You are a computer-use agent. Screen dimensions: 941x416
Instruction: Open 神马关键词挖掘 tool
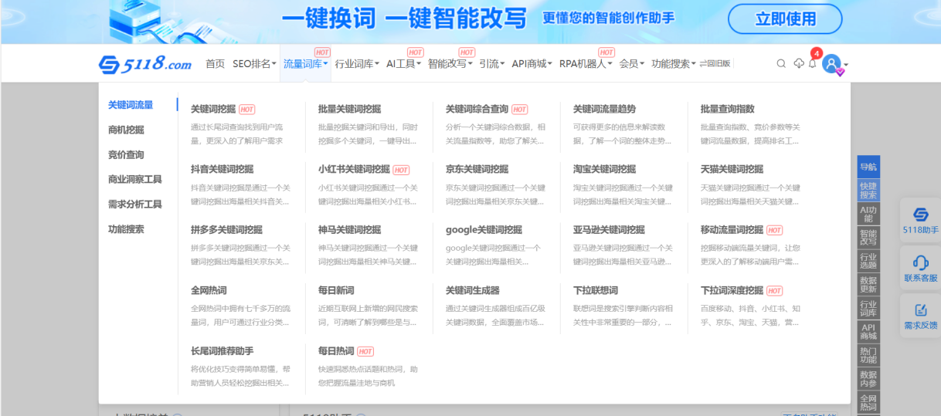click(349, 229)
